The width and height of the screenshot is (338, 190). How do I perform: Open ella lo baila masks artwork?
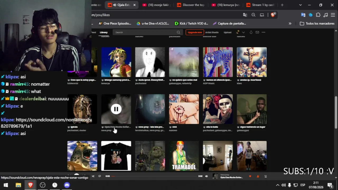point(218,109)
